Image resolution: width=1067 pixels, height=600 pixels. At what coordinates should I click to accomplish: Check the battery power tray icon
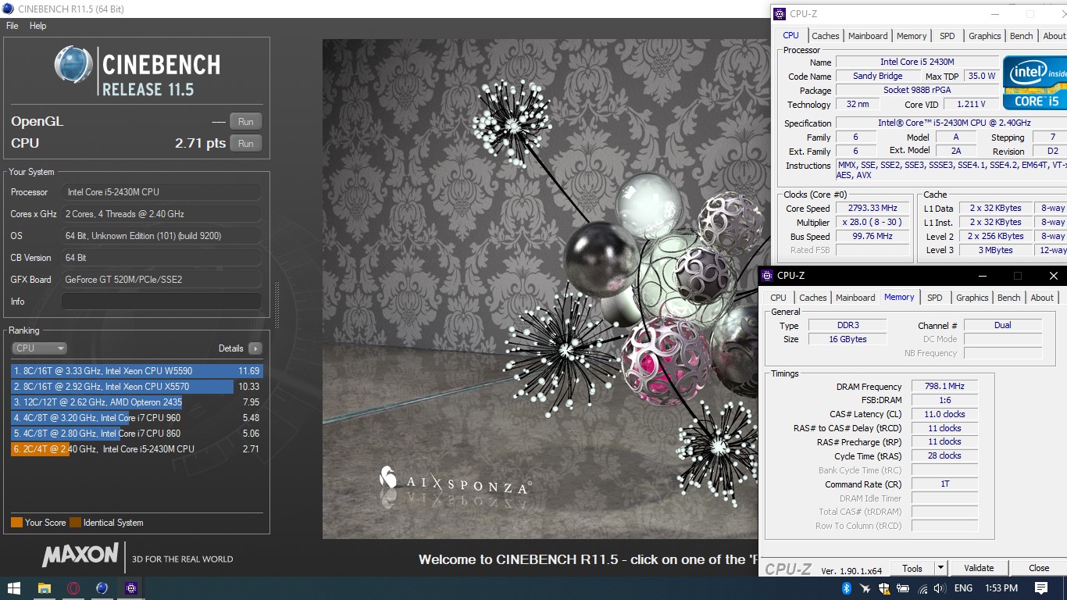coord(904,588)
